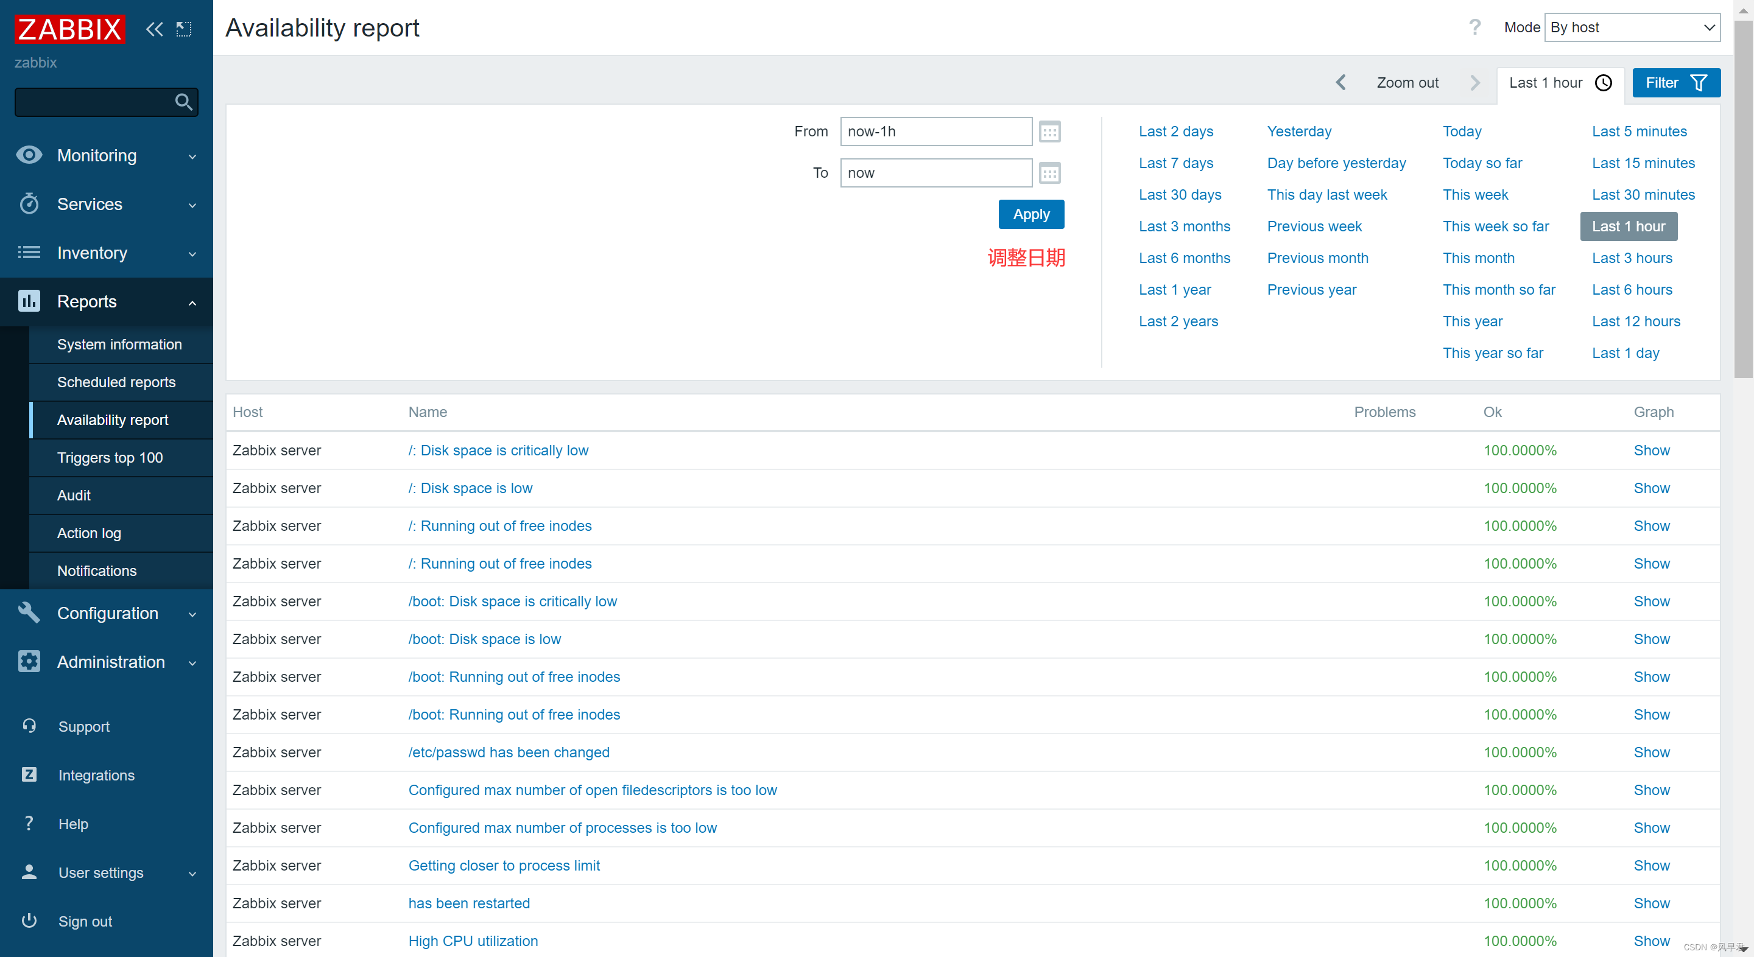The width and height of the screenshot is (1754, 957).
Task: Select the Monitoring eye icon in sidebar
Action: click(29, 155)
